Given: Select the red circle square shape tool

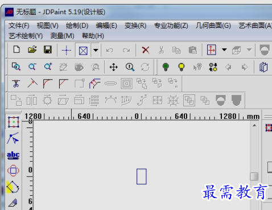Looking at the screenshot, I should (x=13, y=170).
